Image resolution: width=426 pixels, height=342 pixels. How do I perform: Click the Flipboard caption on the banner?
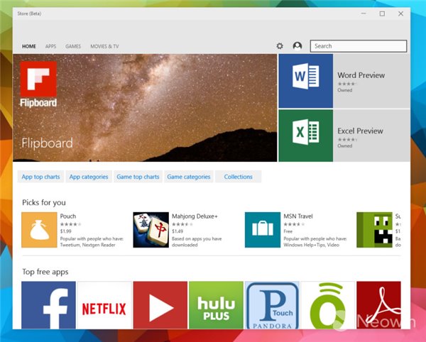pyautogui.click(x=48, y=143)
